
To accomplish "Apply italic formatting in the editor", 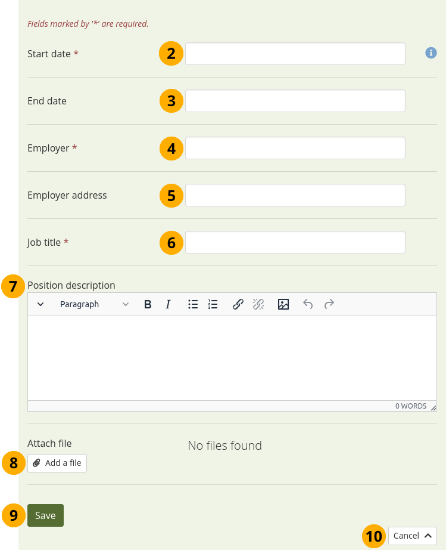I will (x=168, y=304).
